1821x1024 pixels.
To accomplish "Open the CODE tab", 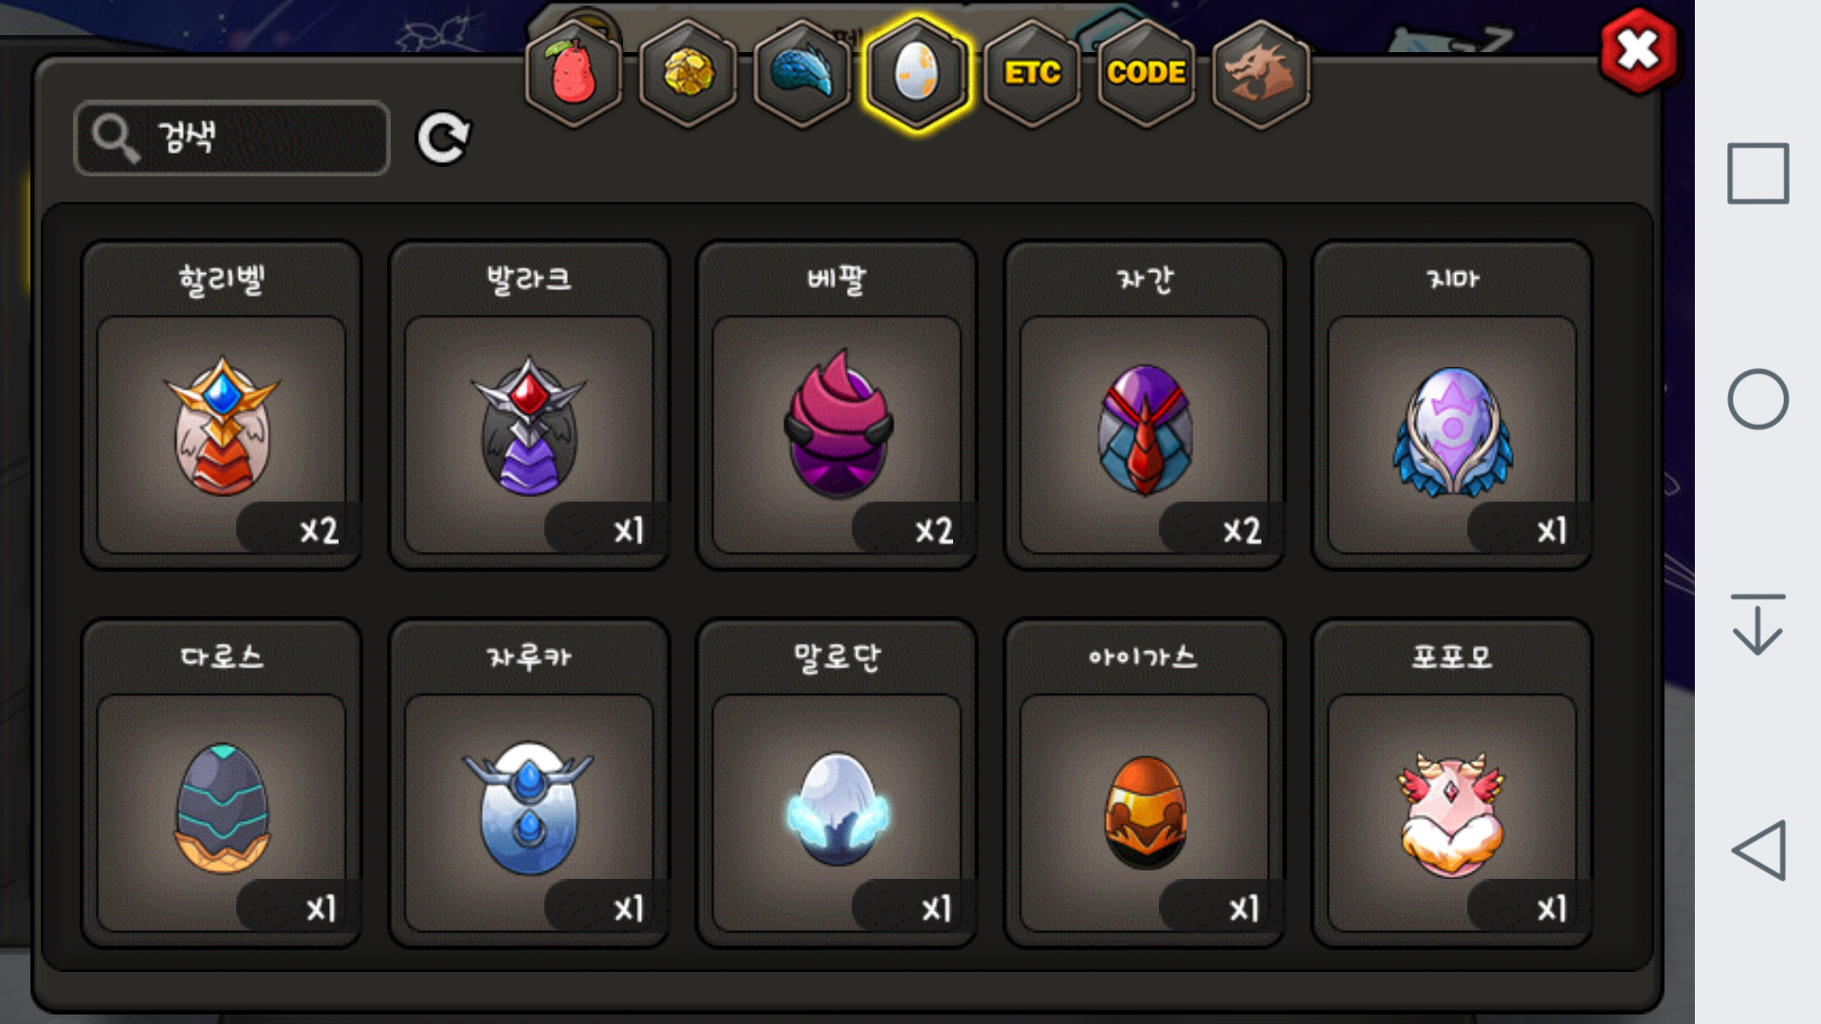I will click(1146, 73).
